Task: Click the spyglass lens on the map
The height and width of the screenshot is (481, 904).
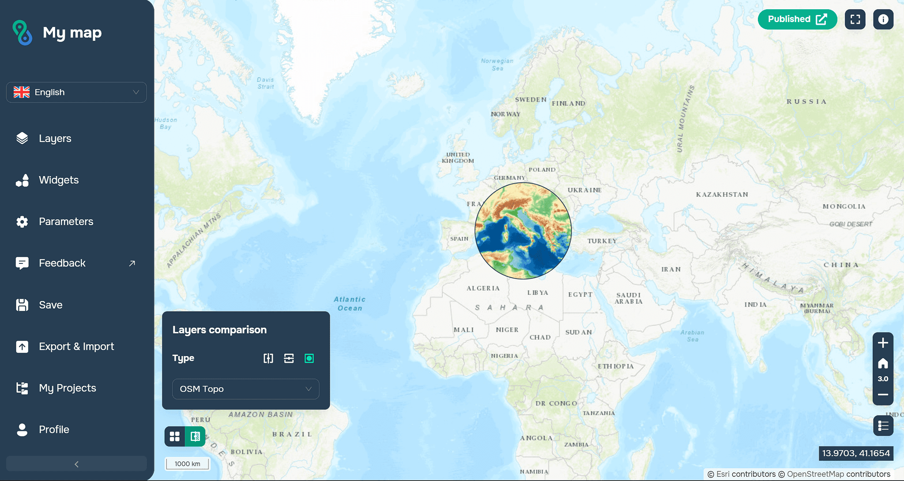Action: [523, 231]
